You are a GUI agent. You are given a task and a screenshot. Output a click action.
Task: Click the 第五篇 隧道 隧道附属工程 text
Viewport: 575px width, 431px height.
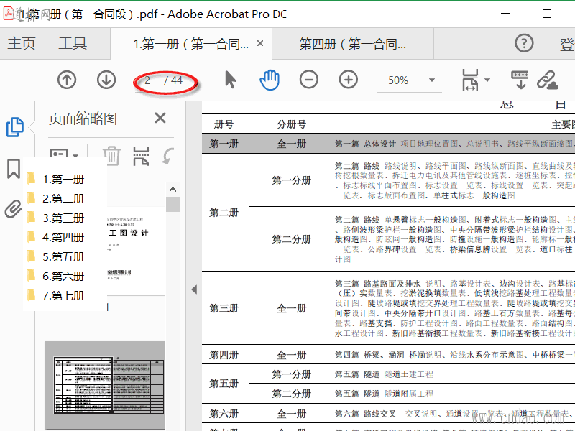click(x=384, y=394)
